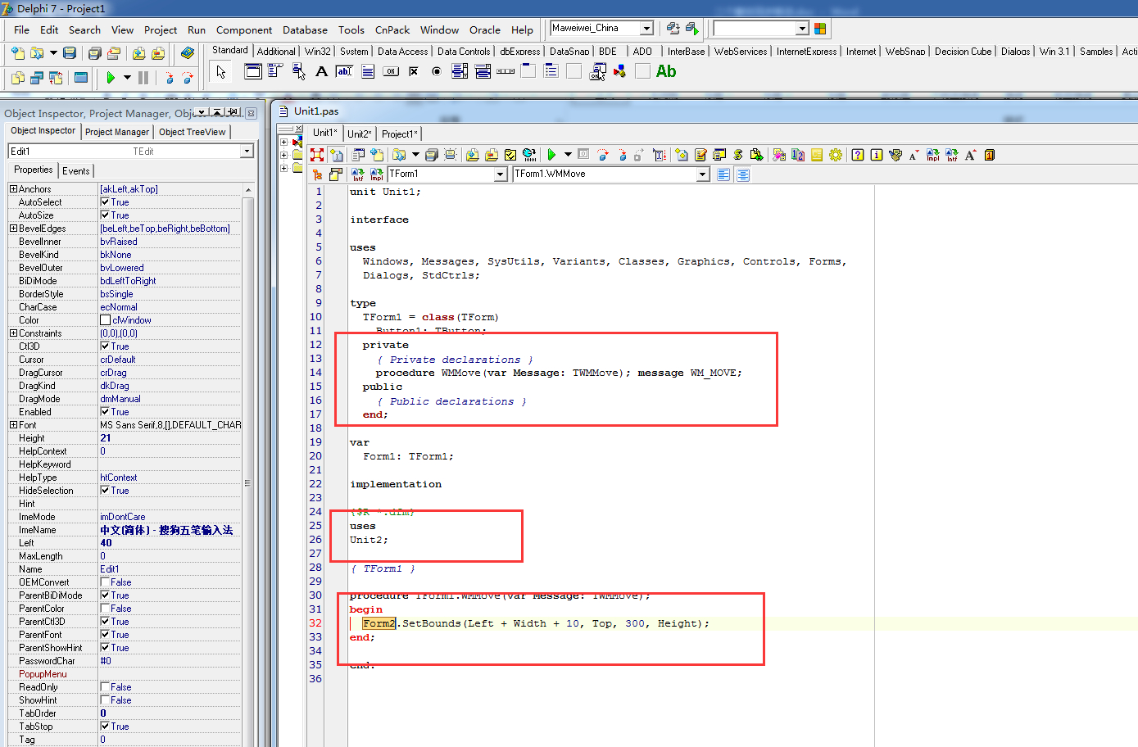Image resolution: width=1138 pixels, height=747 pixels.
Task: Expand the BevelEdges property
Action: tap(13, 229)
